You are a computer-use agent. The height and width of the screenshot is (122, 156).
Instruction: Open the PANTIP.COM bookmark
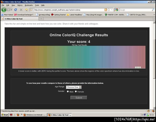point(114,15)
